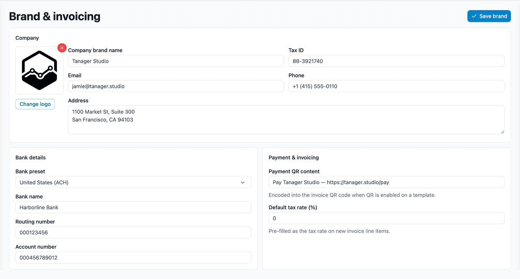Click the Save brand button
The width and height of the screenshot is (520, 279).
pos(489,16)
